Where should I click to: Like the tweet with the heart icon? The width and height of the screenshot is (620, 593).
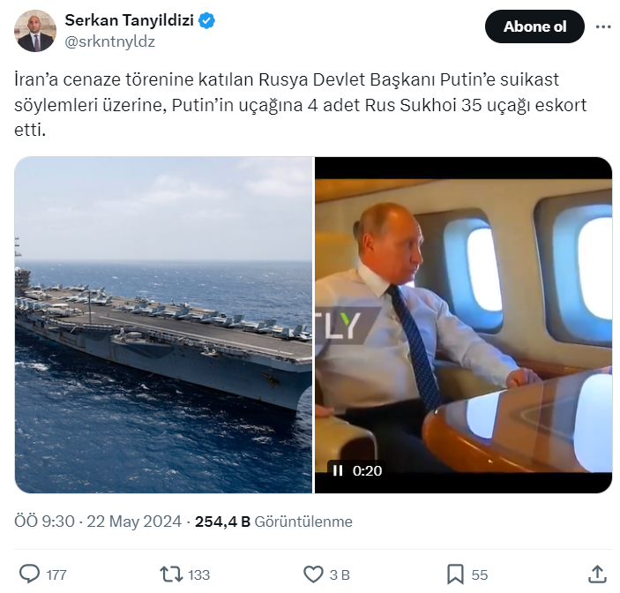313,574
